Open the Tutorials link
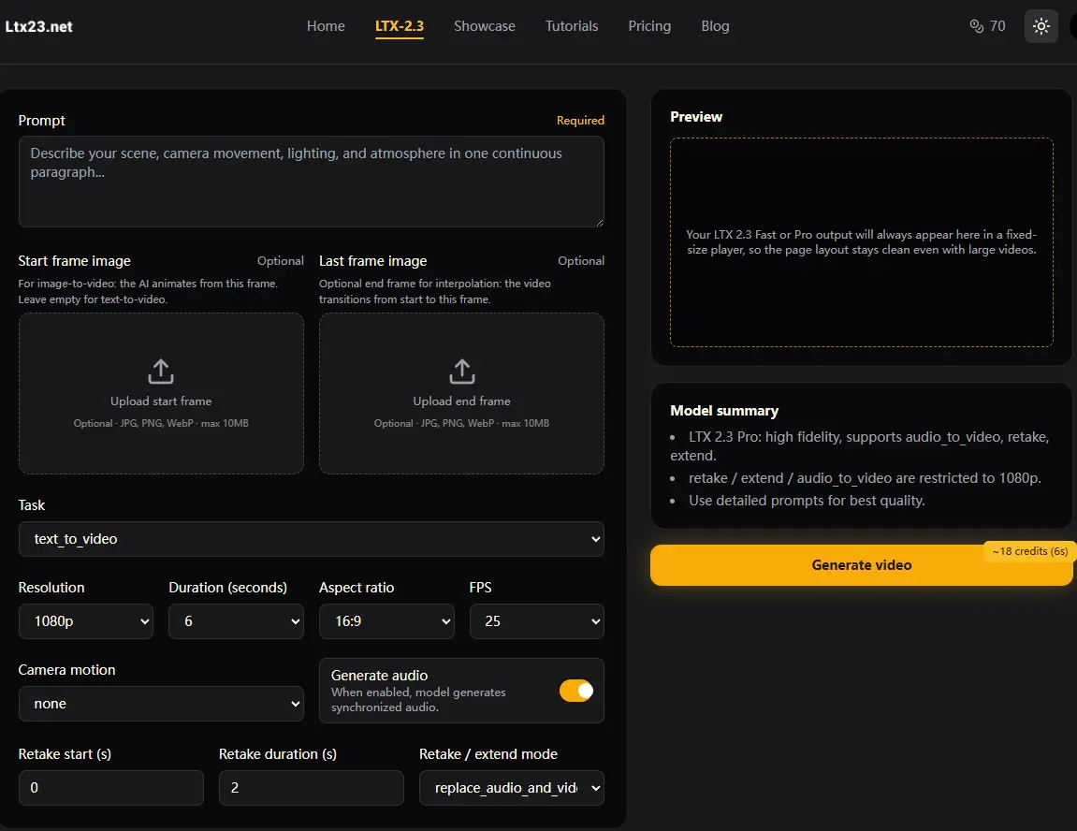 tap(571, 26)
